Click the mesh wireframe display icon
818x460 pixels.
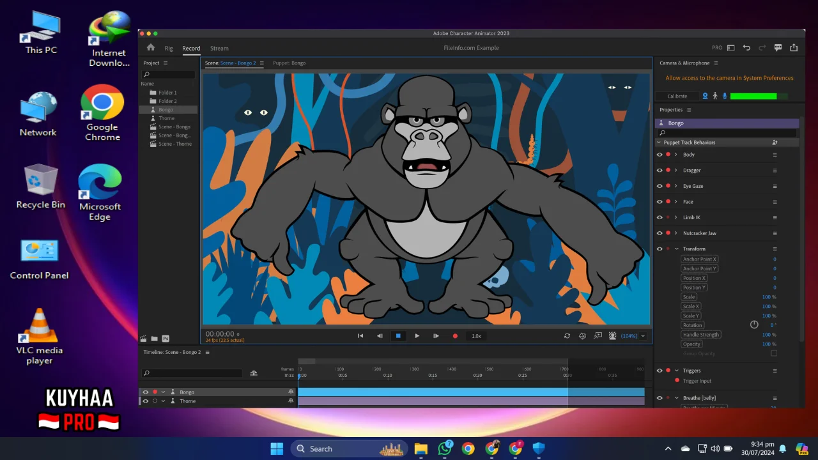point(582,335)
